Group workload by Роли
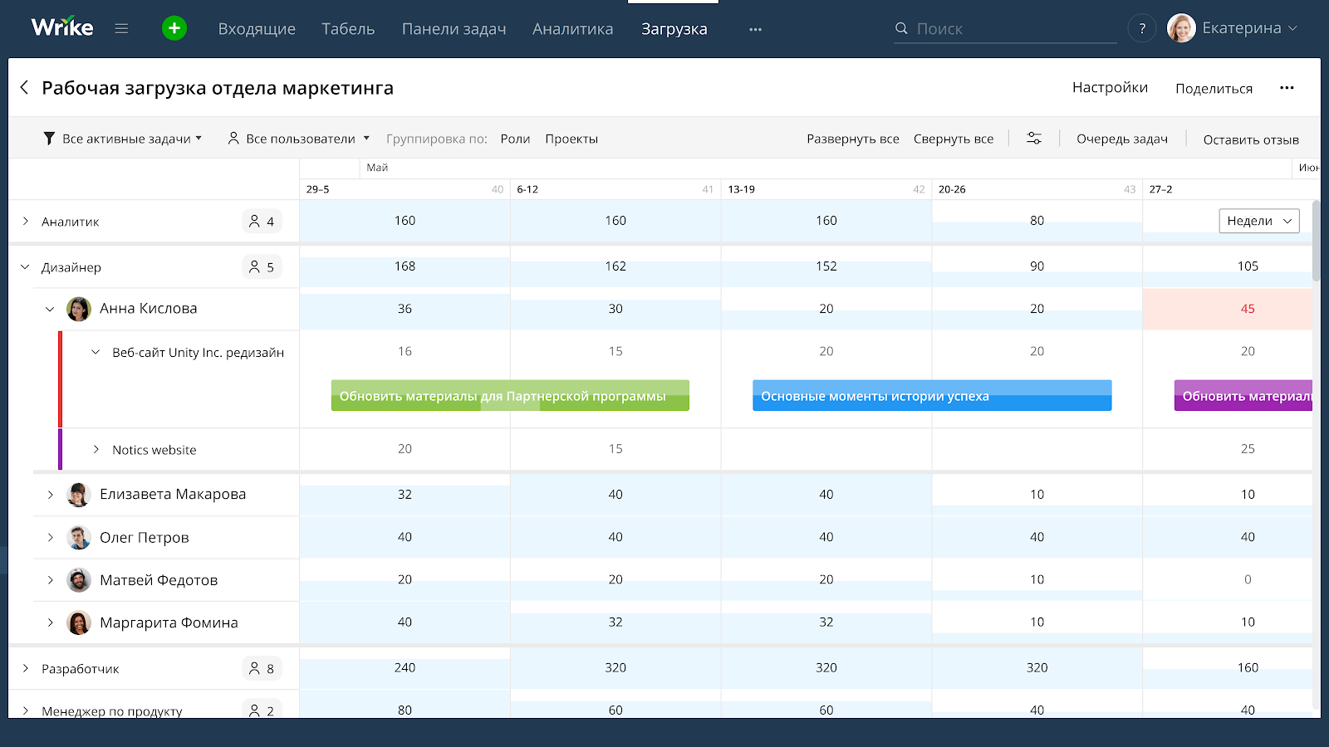Image resolution: width=1329 pixels, height=747 pixels. point(515,139)
